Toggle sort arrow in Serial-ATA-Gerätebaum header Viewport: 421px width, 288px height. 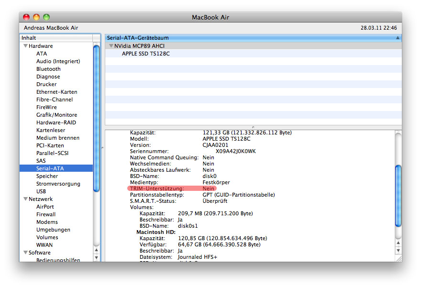tap(398, 38)
